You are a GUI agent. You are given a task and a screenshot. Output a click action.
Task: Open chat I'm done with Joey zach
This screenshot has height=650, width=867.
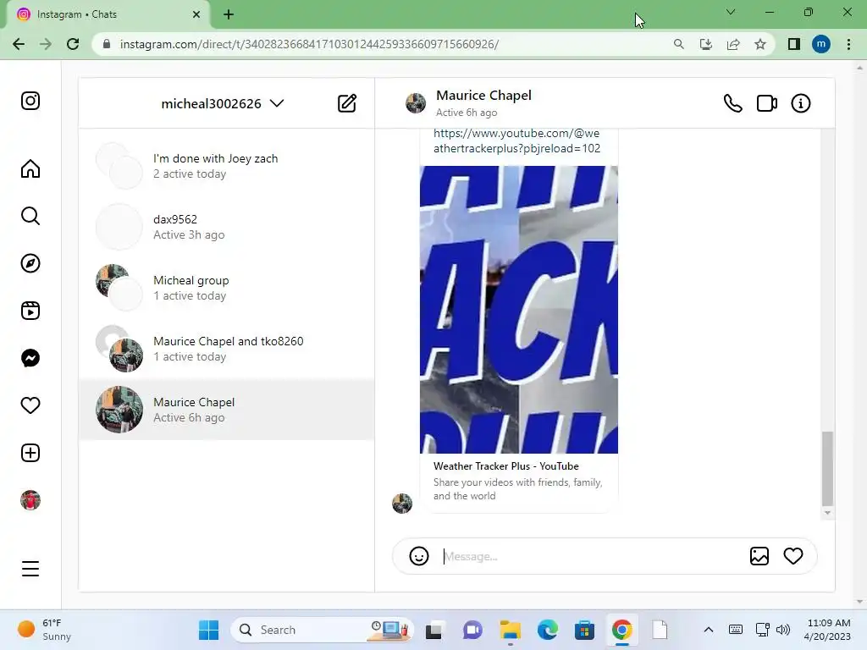point(227,166)
